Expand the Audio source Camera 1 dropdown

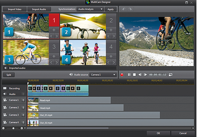103,75
